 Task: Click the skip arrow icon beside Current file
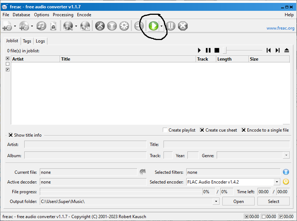pos(143,172)
